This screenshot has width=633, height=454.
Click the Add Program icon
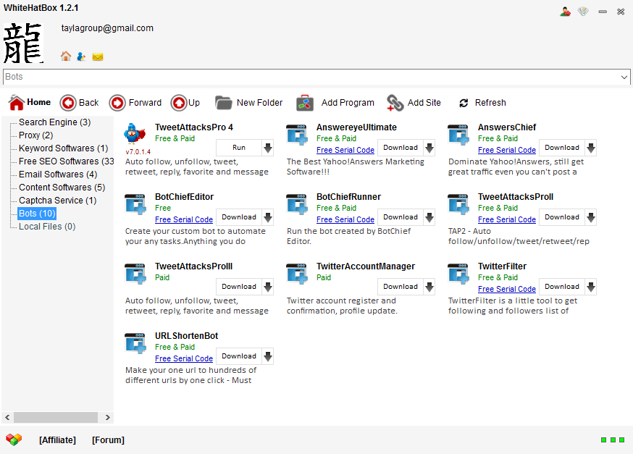(305, 103)
